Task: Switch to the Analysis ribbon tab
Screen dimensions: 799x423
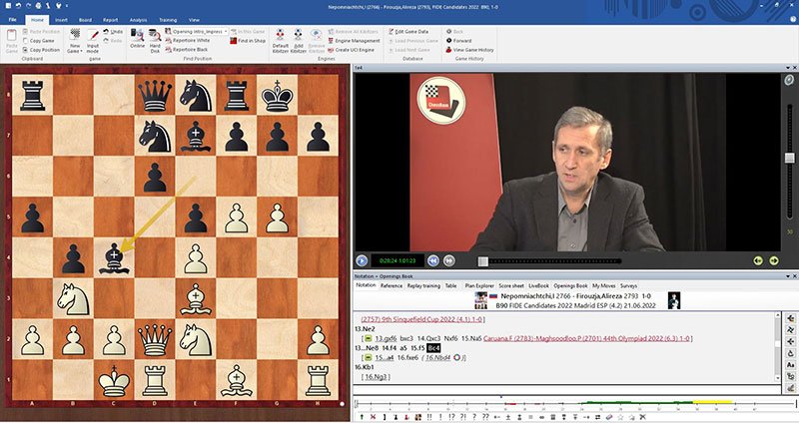Action: pyautogui.click(x=138, y=19)
